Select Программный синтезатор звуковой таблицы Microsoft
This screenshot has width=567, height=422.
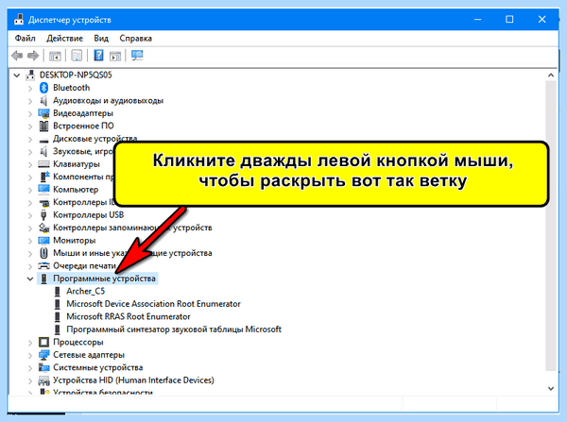[x=174, y=329]
